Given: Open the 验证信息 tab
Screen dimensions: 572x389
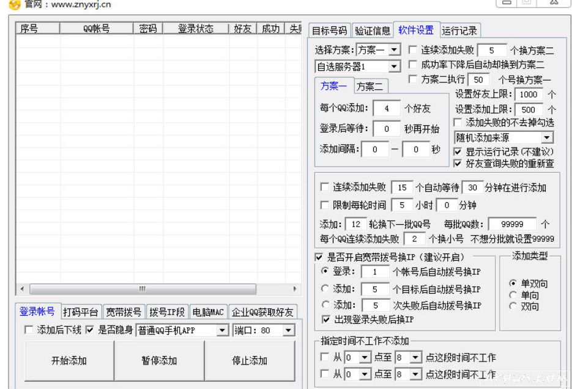Looking at the screenshot, I should coord(372,31).
